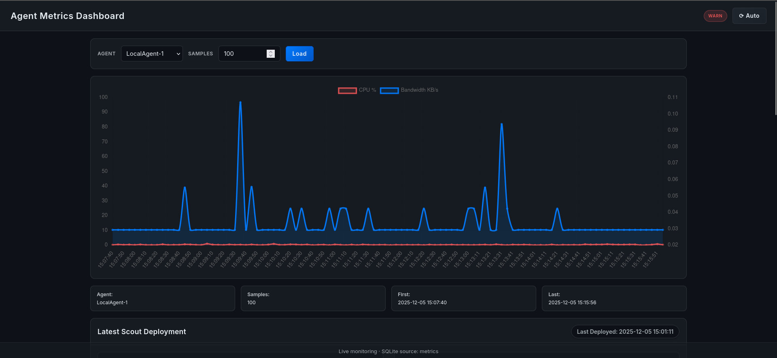The height and width of the screenshot is (358, 777).
Task: Click the First timestamp card
Action: click(463, 299)
